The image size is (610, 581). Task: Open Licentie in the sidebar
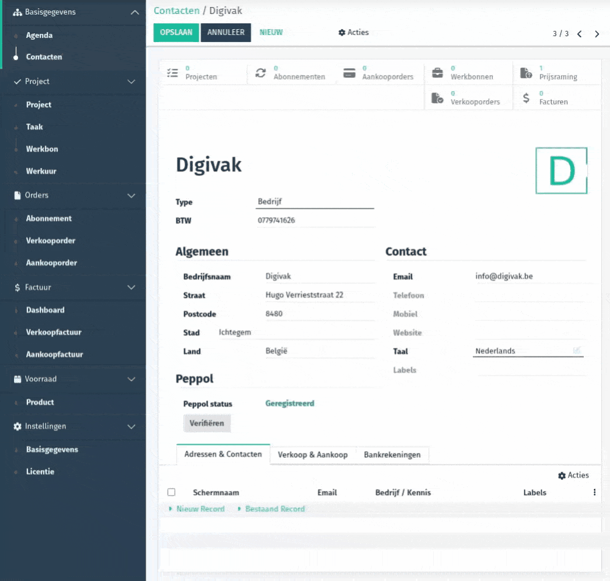pos(40,472)
